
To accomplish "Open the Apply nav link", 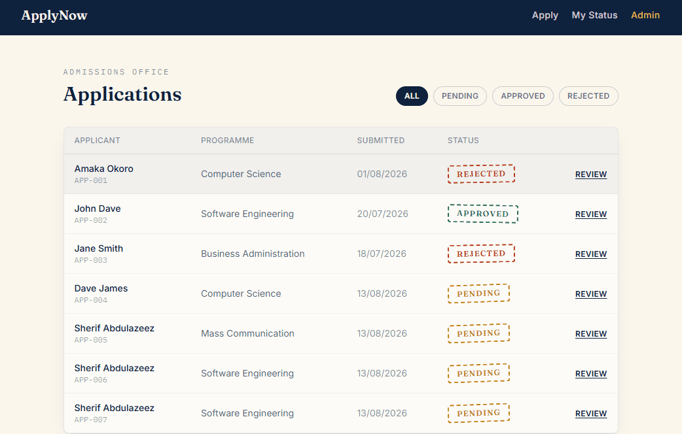I will click(545, 15).
